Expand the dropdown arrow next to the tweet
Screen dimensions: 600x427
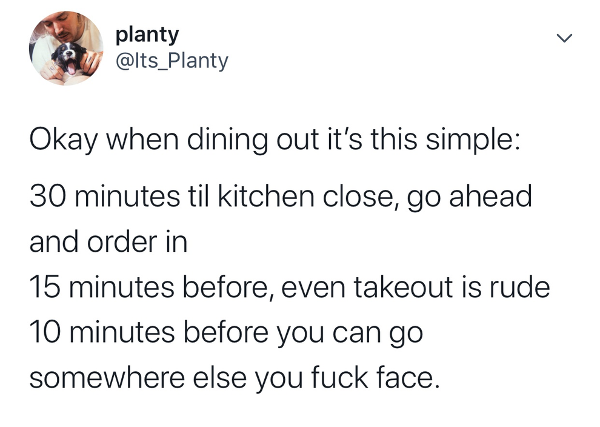[564, 38]
